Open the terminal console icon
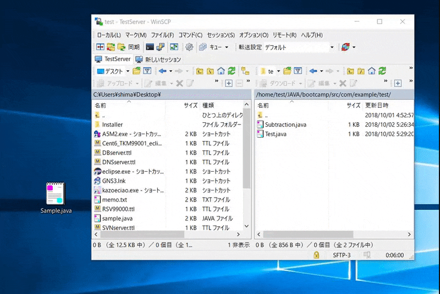This screenshot has height=294, width=440. (x=150, y=47)
